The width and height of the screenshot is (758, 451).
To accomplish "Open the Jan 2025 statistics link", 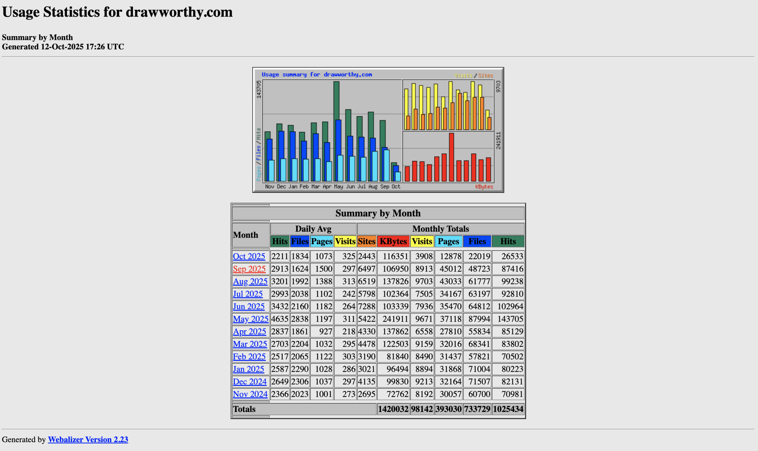I will tap(248, 369).
